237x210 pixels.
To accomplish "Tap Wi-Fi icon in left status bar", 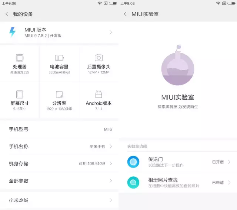I will [x=100, y=3].
